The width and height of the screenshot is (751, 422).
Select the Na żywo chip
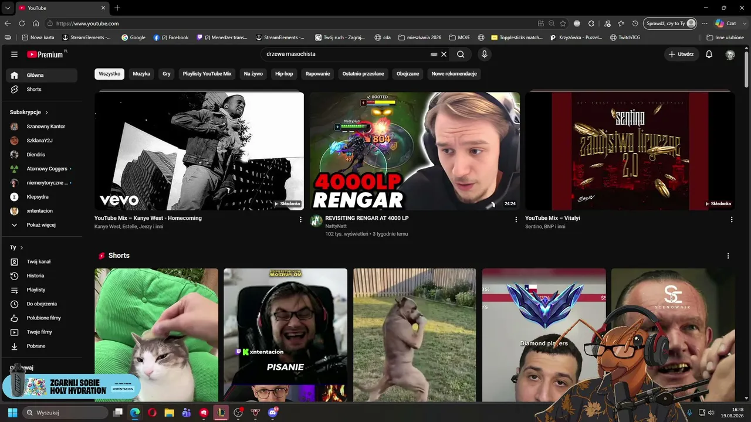[253, 74]
